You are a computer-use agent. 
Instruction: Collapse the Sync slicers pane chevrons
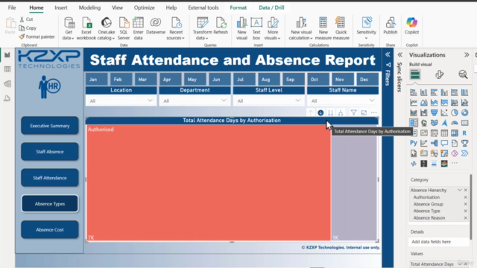[x=399, y=54]
